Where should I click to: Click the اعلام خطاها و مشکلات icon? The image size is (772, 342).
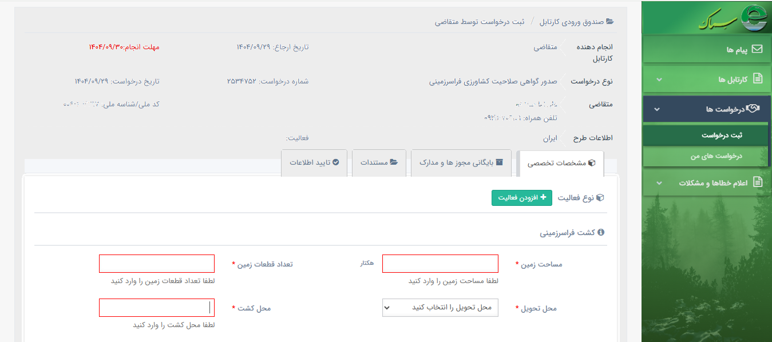tap(758, 181)
